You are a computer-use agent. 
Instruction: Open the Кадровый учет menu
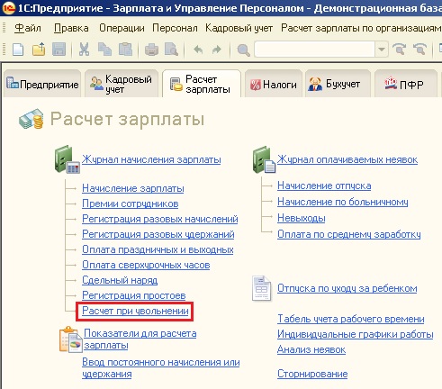239,28
